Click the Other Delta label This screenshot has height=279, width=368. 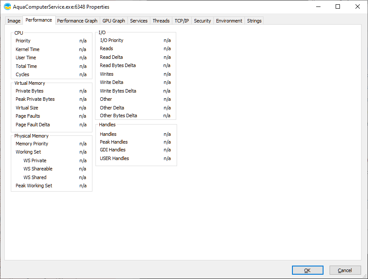click(x=112, y=108)
